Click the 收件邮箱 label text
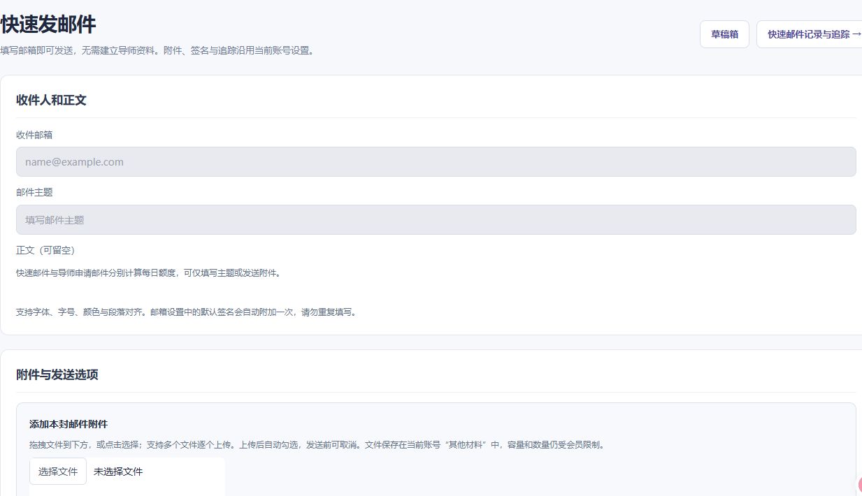 [34, 135]
